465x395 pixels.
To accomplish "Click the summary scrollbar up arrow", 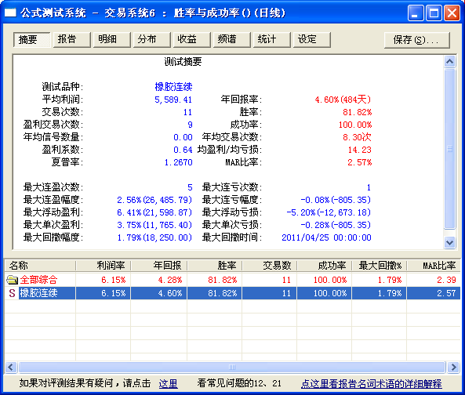I will (x=449, y=62).
